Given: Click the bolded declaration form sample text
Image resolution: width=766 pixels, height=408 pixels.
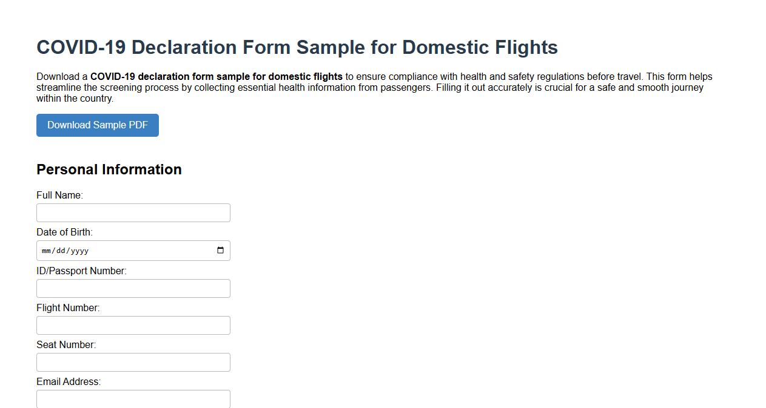Looking at the screenshot, I should 215,76.
